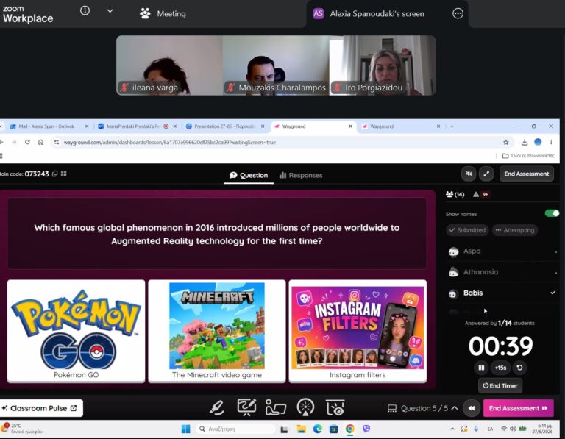This screenshot has height=439, width=565.
Task: Add 15 seconds to timer
Action: click(500, 368)
